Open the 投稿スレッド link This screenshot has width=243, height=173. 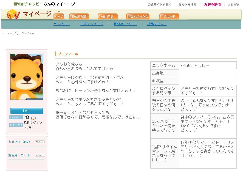click(x=157, y=24)
